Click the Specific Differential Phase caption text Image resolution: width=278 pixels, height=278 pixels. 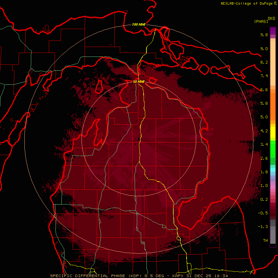pos(139,276)
